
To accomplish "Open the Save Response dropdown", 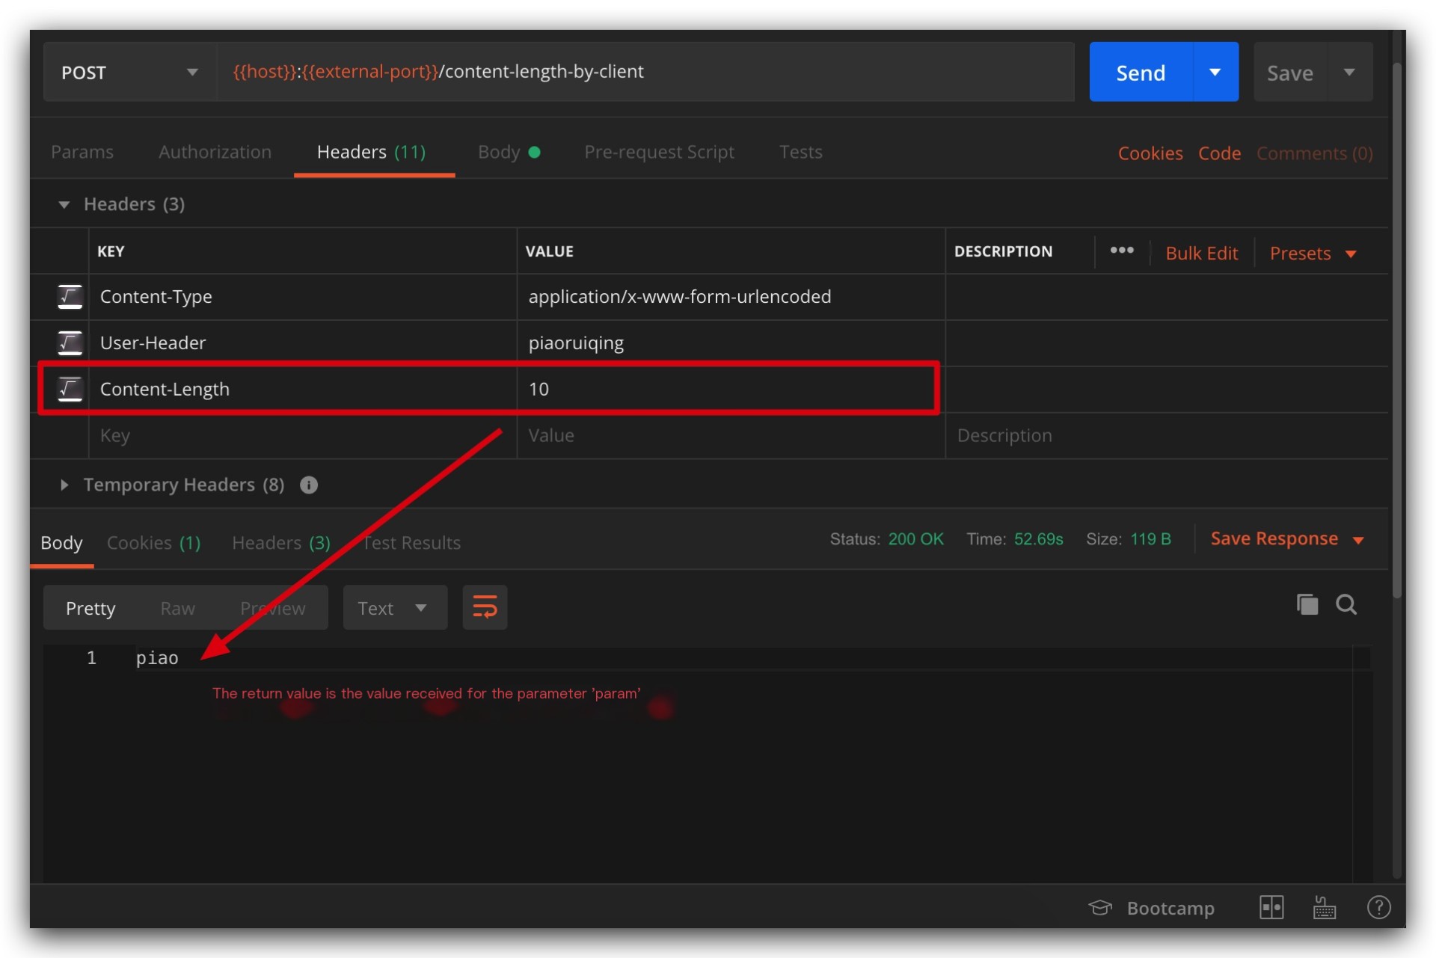I will pyautogui.click(x=1287, y=539).
